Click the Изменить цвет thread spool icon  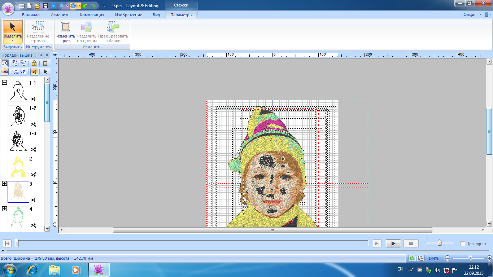point(66,27)
